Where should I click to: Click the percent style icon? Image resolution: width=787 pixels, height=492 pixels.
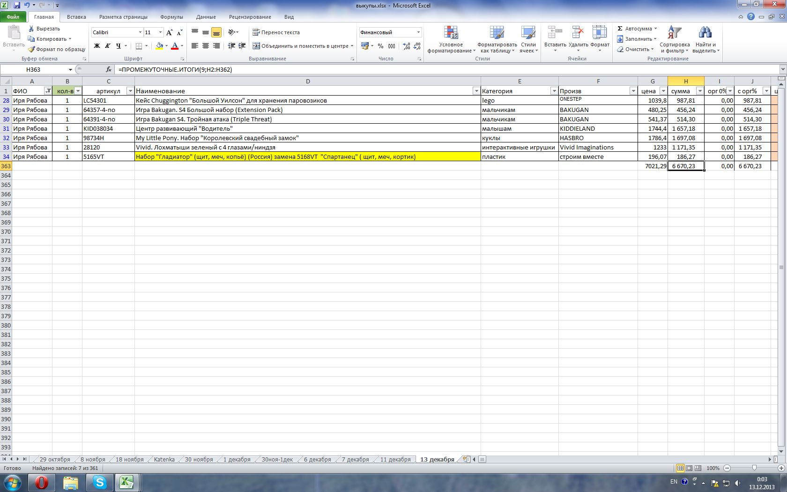pos(380,46)
